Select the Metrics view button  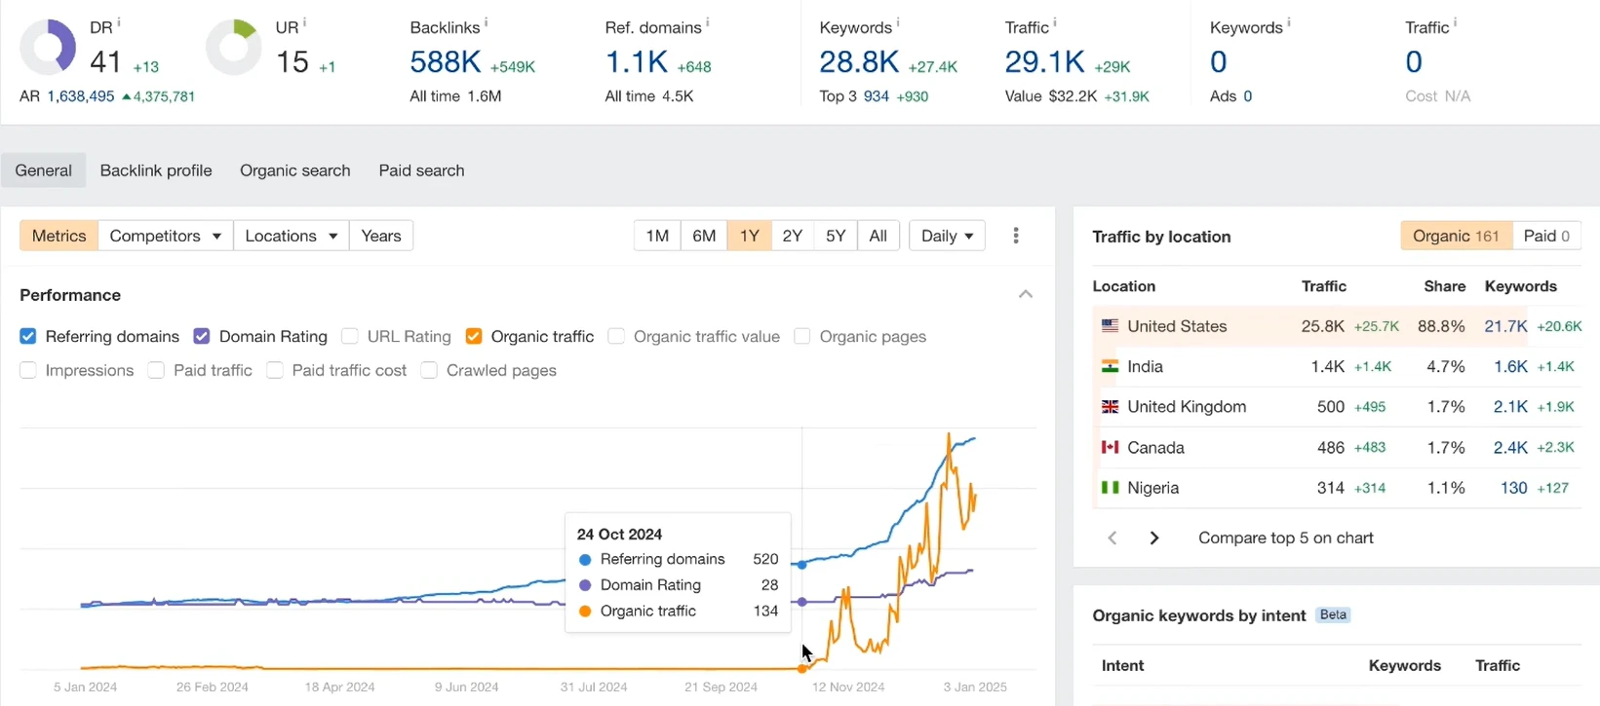pos(59,236)
